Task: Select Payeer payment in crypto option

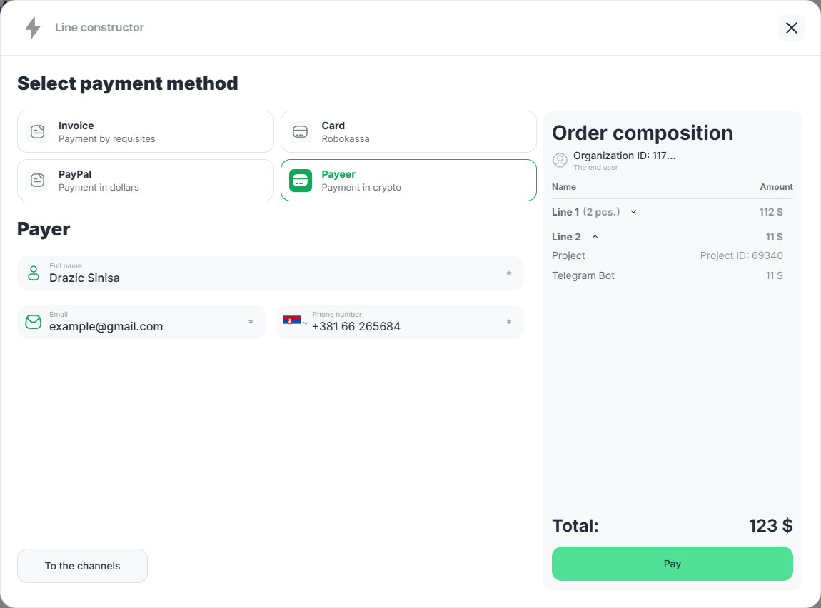Action: click(408, 181)
